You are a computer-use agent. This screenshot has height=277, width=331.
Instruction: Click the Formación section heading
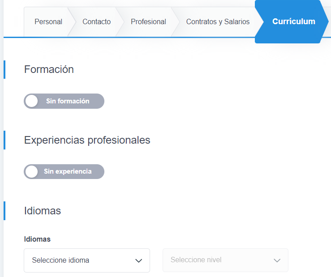pyautogui.click(x=49, y=69)
